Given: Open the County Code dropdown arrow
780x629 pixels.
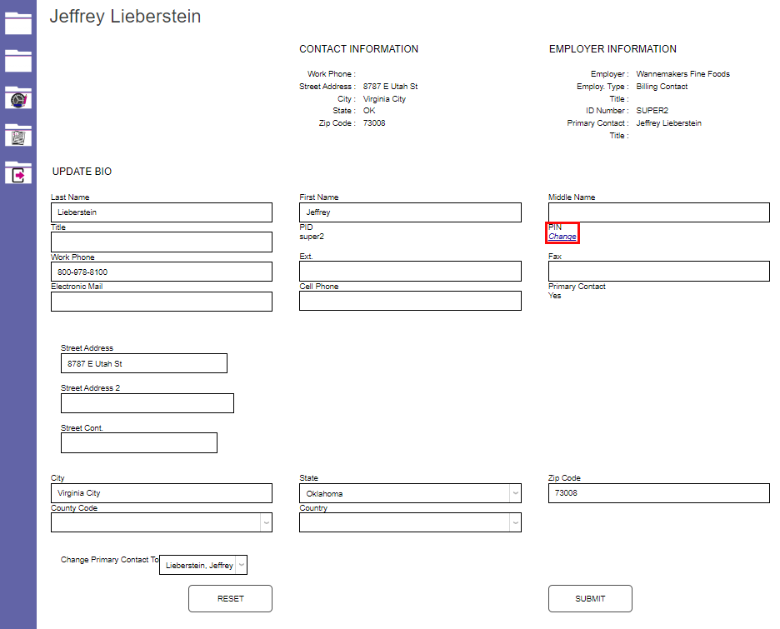Looking at the screenshot, I should tap(266, 522).
